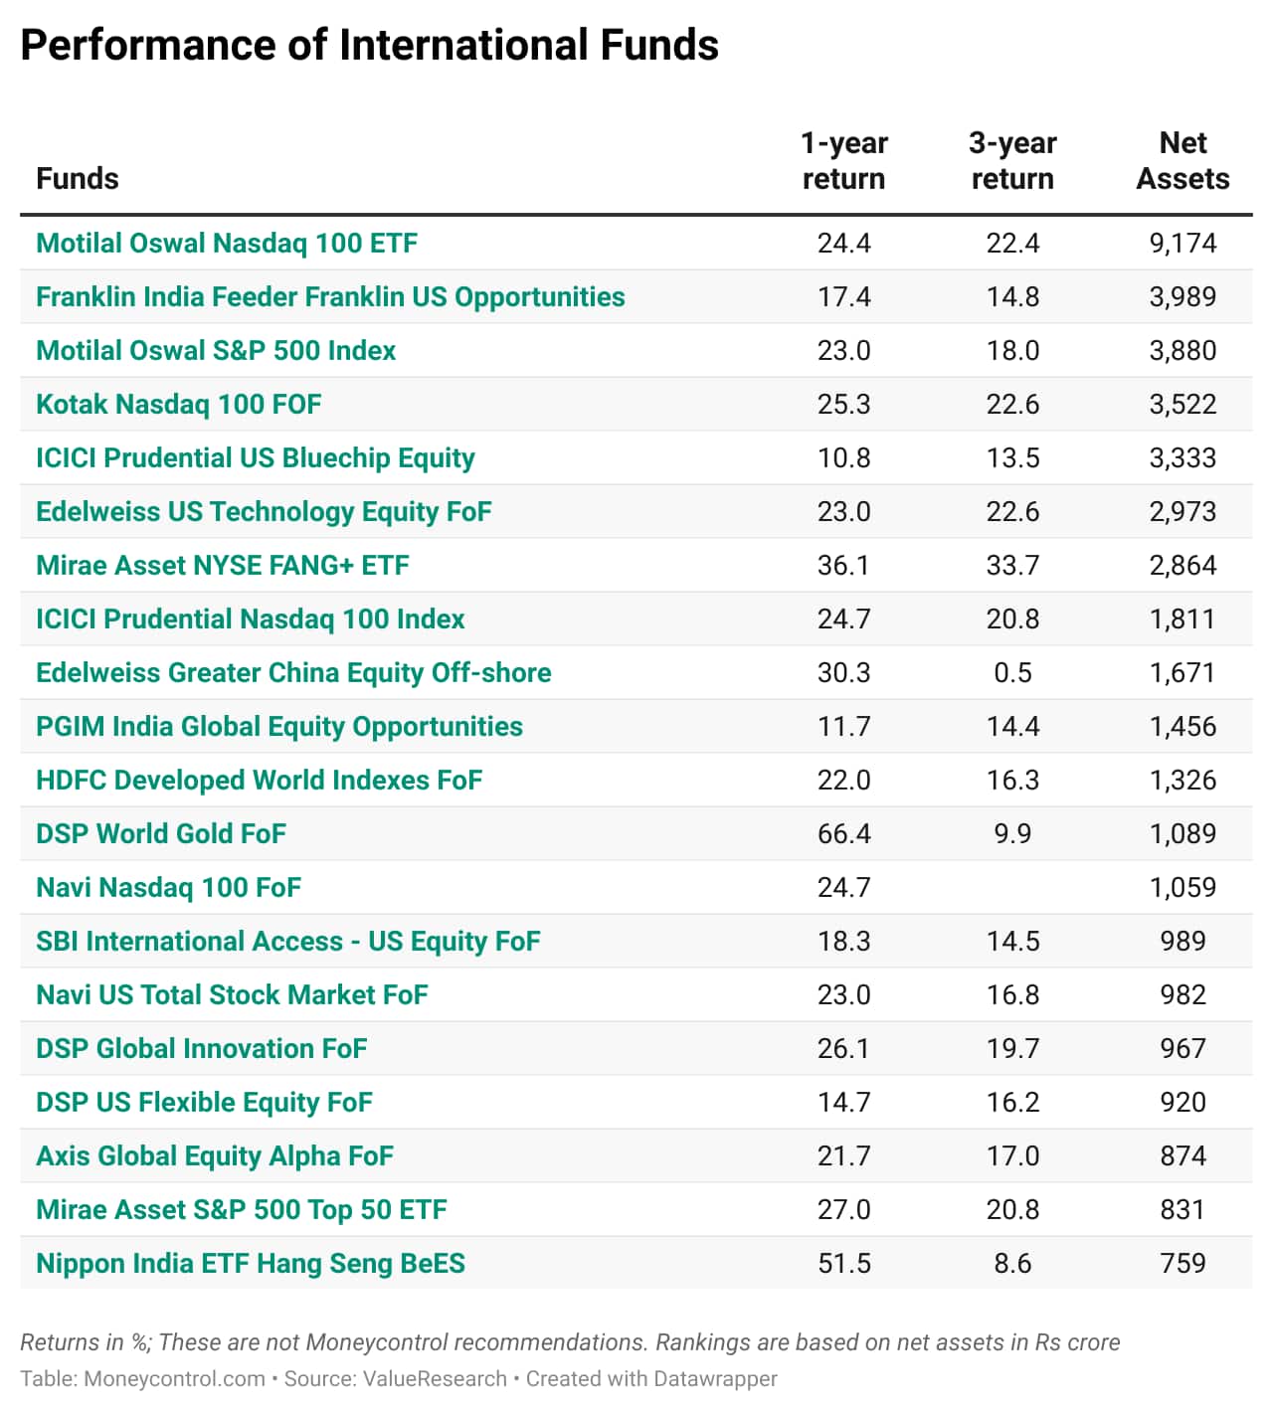Click SBI International Access - US Equity FoF
The height and width of the screenshot is (1412, 1273).
click(288, 942)
